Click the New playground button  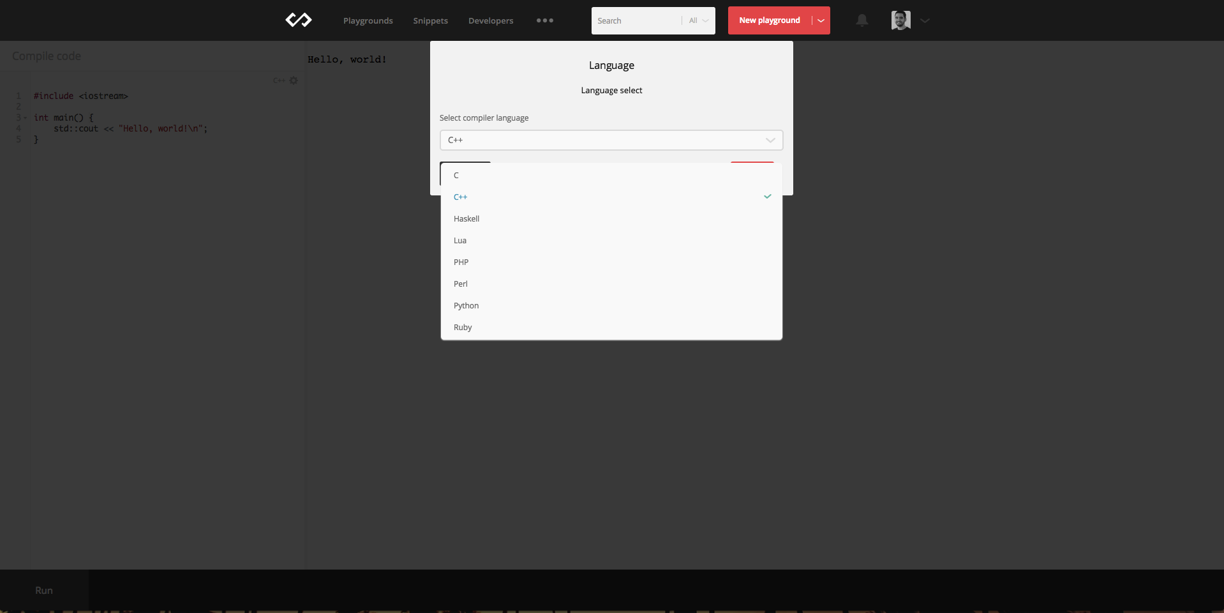770,20
